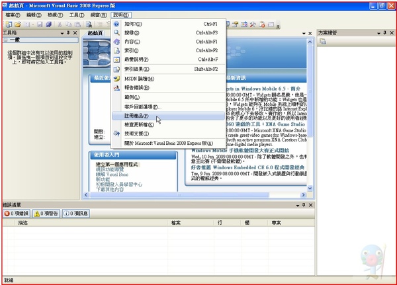Open the Properties window toolbar icon
The width and height of the screenshot is (397, 285).
pos(235,24)
